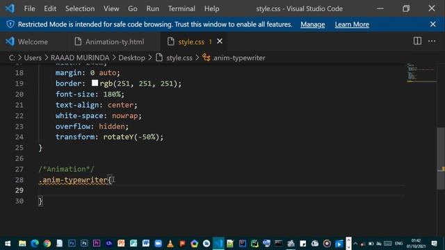Click line number 24 in the gutter

pyautogui.click(x=19, y=137)
